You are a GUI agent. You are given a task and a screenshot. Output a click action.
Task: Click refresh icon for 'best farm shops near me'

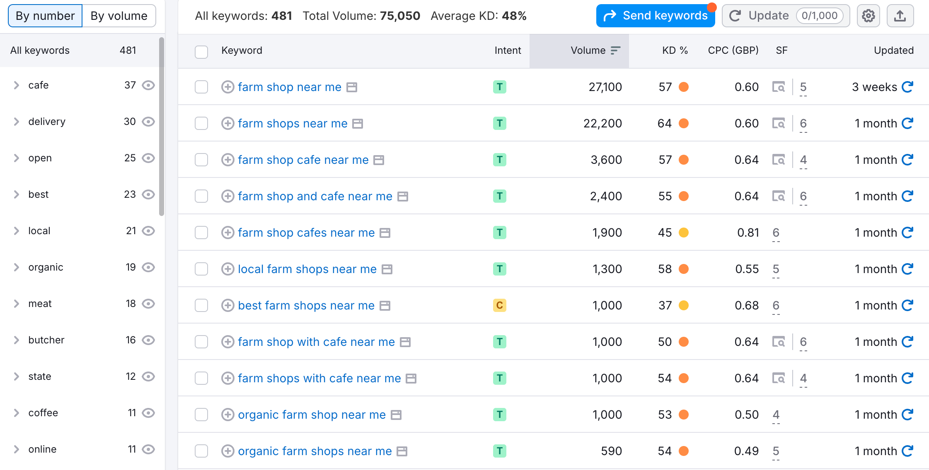[907, 305]
